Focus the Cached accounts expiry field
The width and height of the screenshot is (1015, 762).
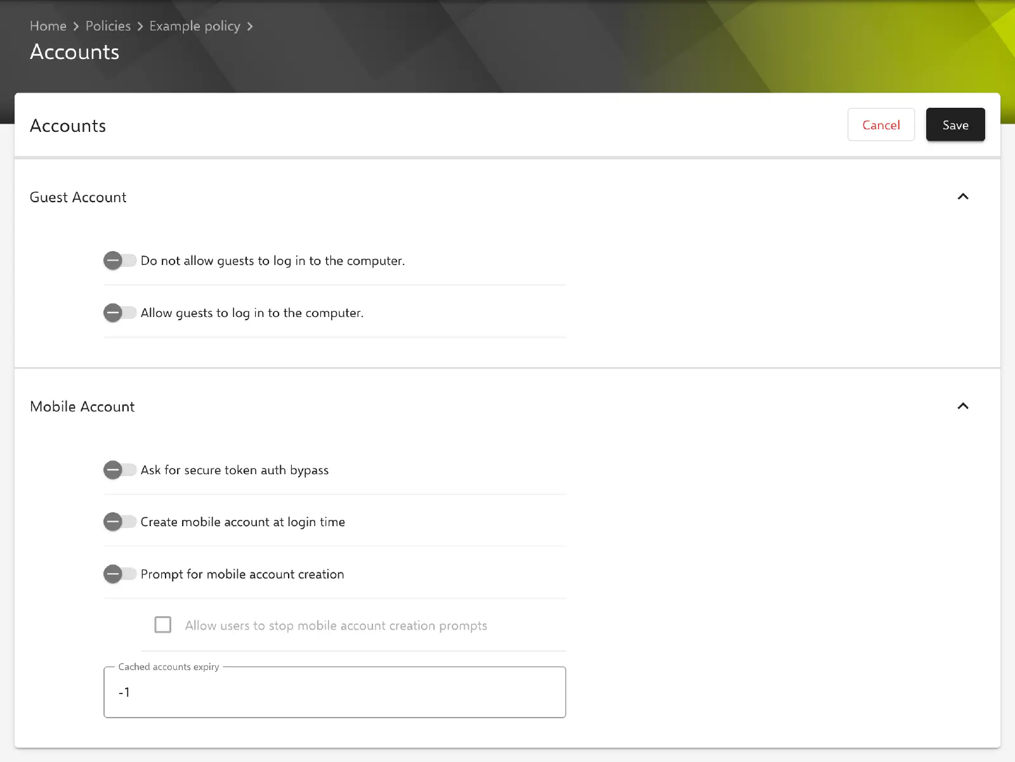pyautogui.click(x=335, y=692)
